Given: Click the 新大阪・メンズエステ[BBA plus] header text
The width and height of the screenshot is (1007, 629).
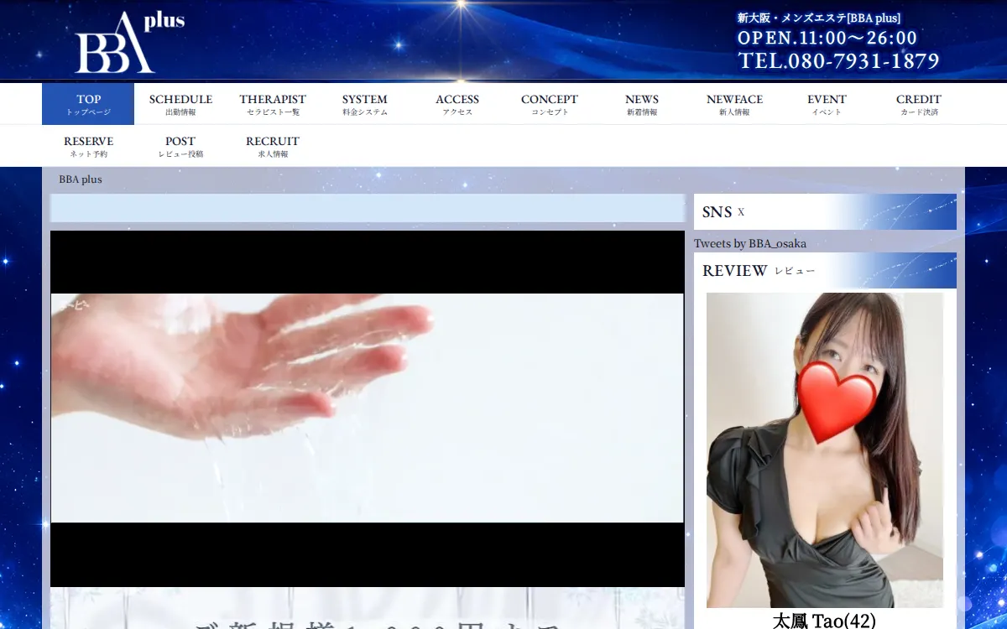Looking at the screenshot, I should [819, 18].
